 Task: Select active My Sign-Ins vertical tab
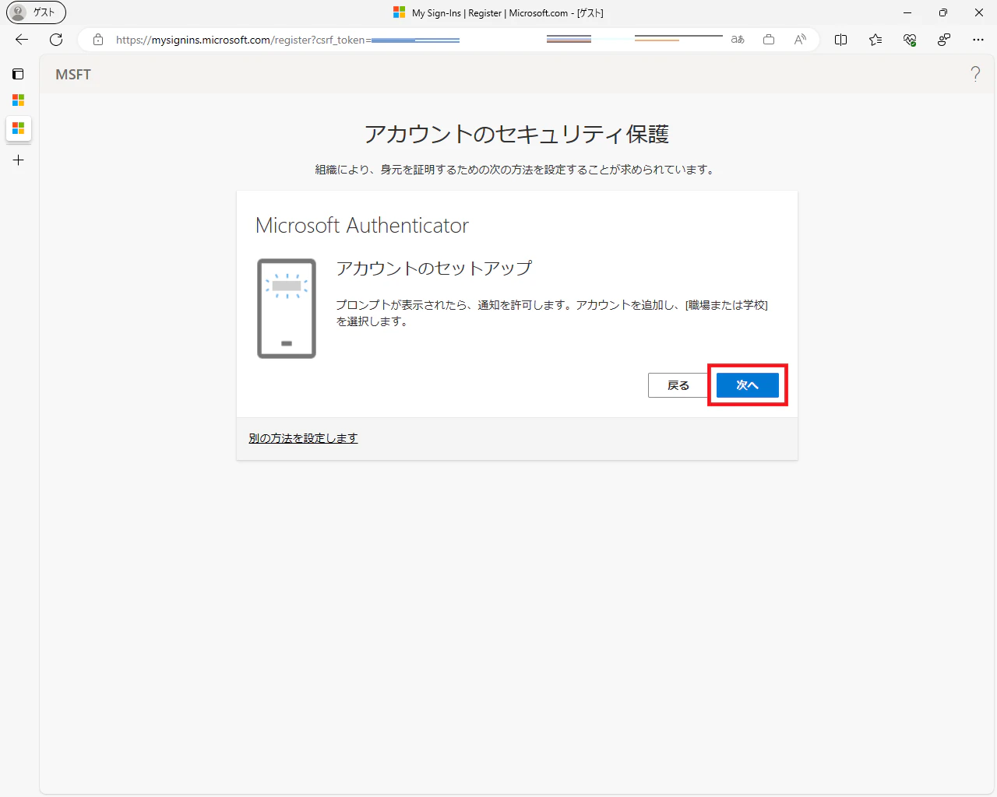(x=18, y=128)
